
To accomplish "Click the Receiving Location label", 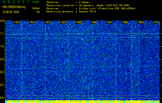I will pyautogui.click(x=60, y=5).
